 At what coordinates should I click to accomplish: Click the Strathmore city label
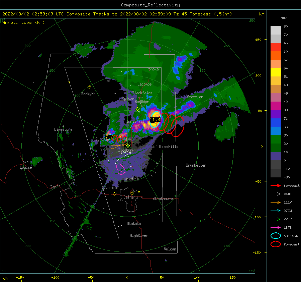tap(163, 199)
